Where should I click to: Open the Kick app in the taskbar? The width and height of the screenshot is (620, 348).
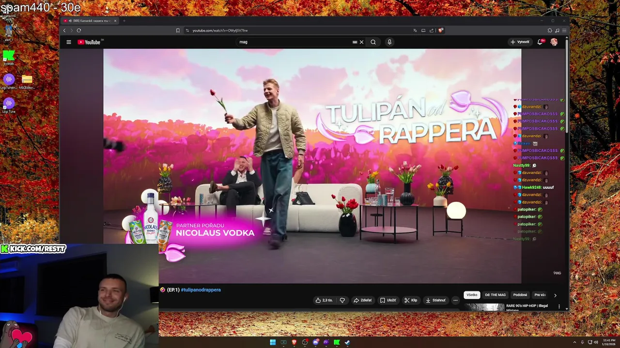point(337,342)
